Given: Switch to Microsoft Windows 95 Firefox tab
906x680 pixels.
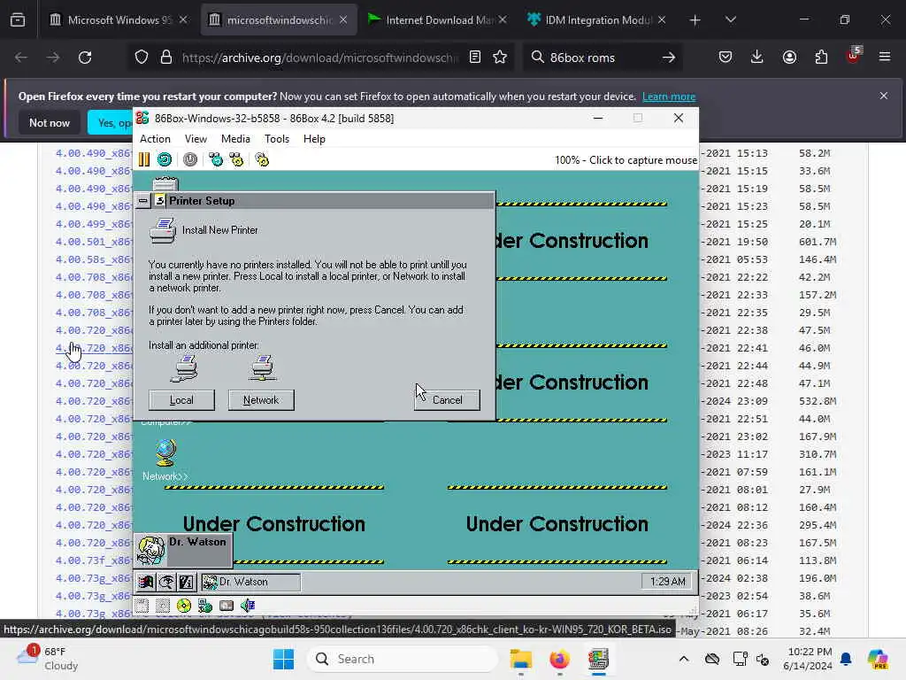Looking at the screenshot, I should point(119,19).
